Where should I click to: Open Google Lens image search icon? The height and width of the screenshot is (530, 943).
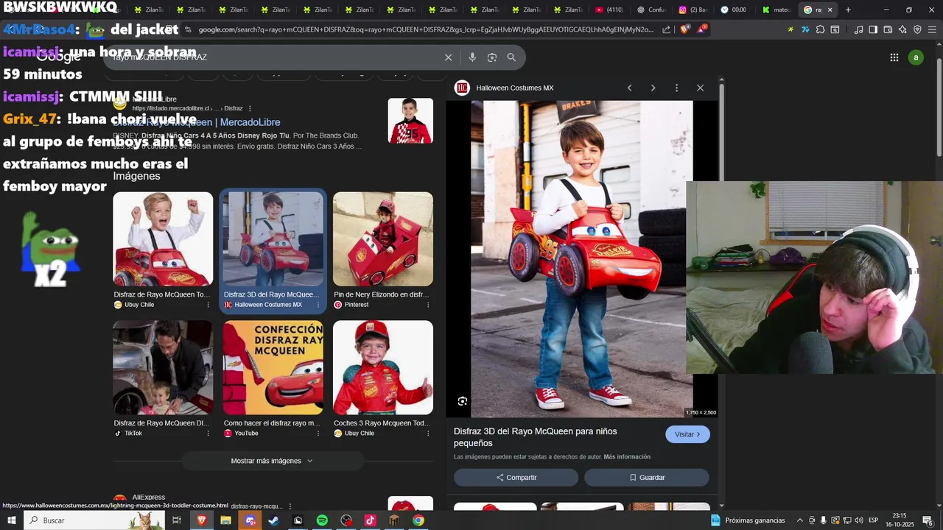point(492,57)
